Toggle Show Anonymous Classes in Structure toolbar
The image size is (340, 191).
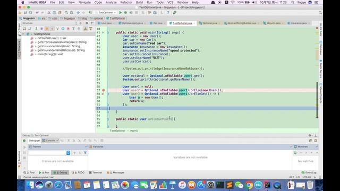pos(63,29)
